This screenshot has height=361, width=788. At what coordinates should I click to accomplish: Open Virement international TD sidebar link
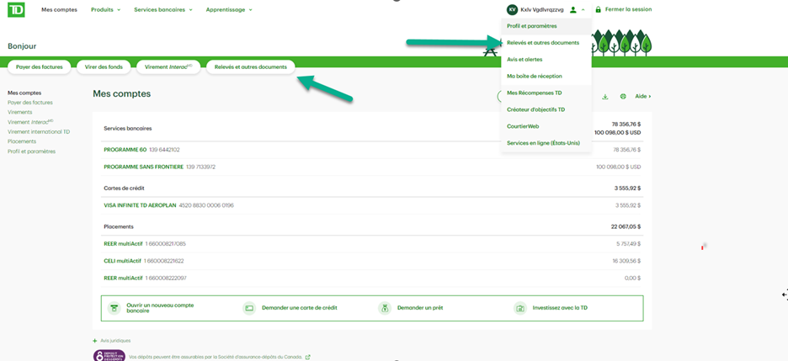[39, 131]
